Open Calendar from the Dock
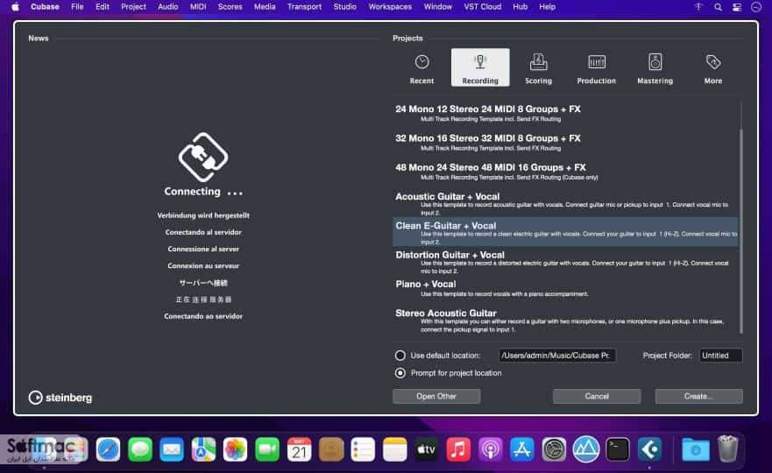 pyautogui.click(x=299, y=449)
